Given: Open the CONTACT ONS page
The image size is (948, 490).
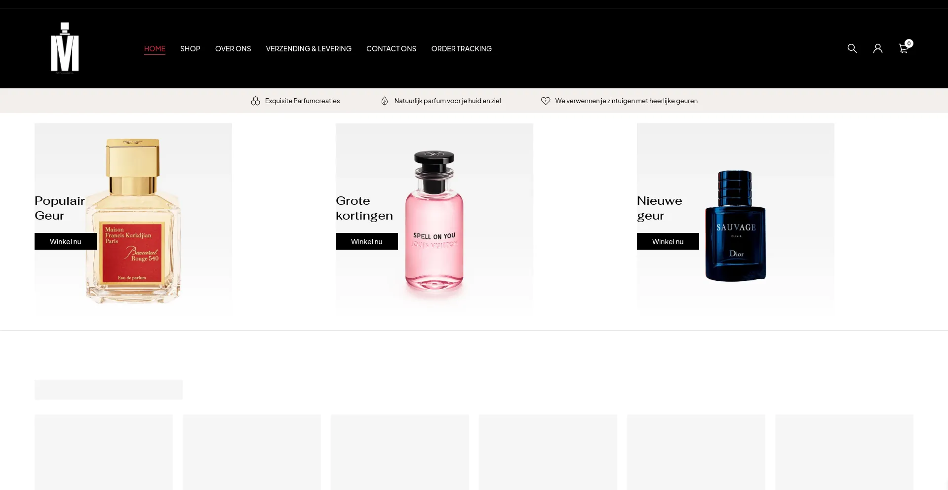Looking at the screenshot, I should (x=391, y=48).
